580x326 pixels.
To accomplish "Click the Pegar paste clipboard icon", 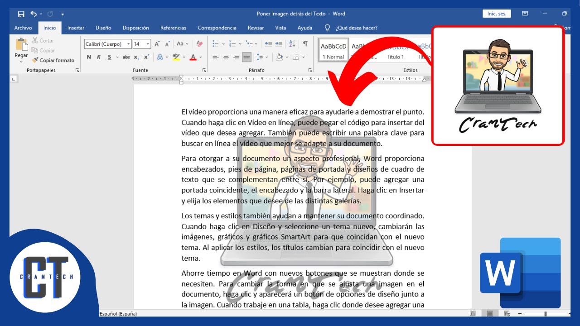I will pyautogui.click(x=21, y=45).
